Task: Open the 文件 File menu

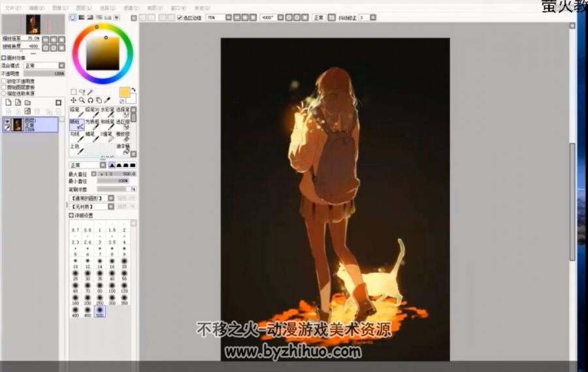Action: point(13,8)
